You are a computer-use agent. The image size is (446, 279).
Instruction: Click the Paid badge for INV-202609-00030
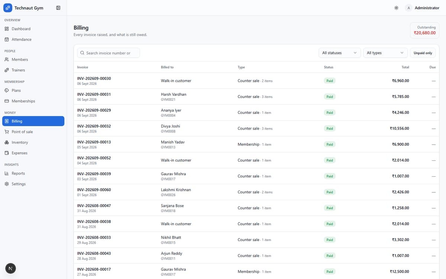pyautogui.click(x=330, y=81)
